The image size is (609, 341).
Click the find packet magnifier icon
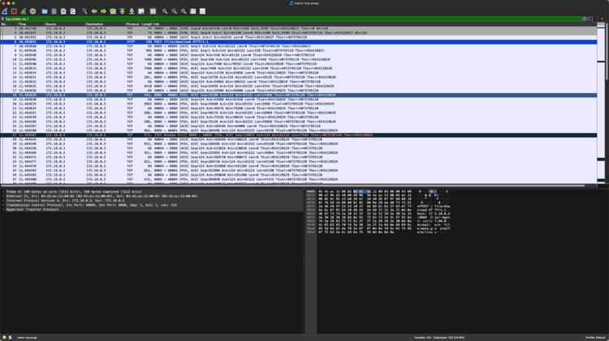[84, 11]
